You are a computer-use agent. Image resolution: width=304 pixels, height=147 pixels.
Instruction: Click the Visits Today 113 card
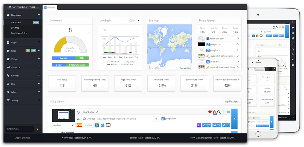tap(62, 83)
